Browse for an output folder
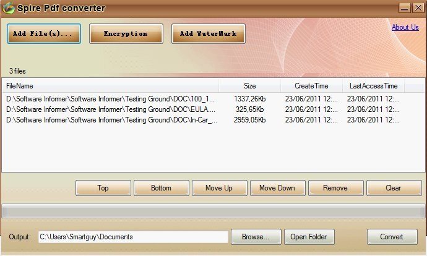This screenshot has width=427, height=256. pos(255,237)
